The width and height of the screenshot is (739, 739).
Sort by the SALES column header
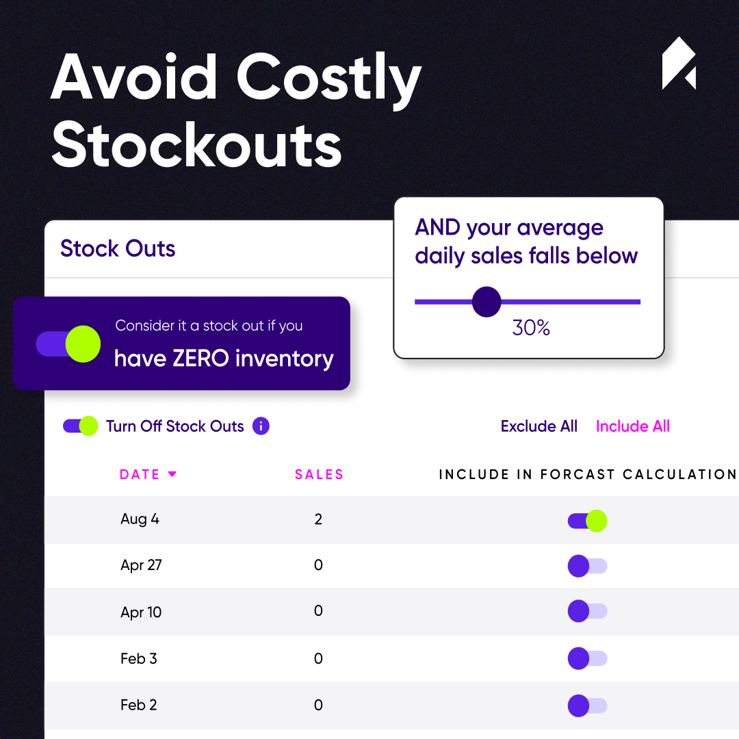(x=319, y=474)
